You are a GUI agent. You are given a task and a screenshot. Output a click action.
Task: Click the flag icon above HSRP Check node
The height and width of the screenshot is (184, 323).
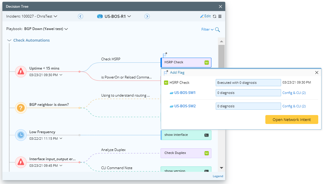click(x=165, y=55)
